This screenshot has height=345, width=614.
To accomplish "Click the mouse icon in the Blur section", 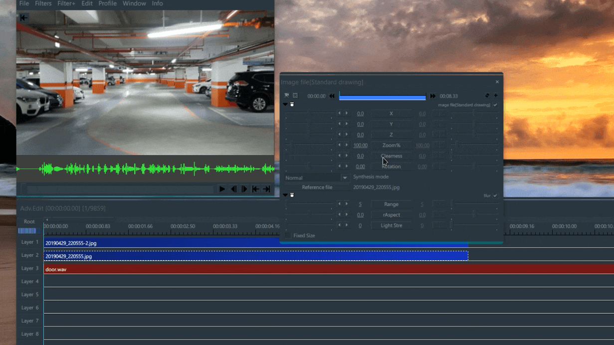I will [x=292, y=195].
